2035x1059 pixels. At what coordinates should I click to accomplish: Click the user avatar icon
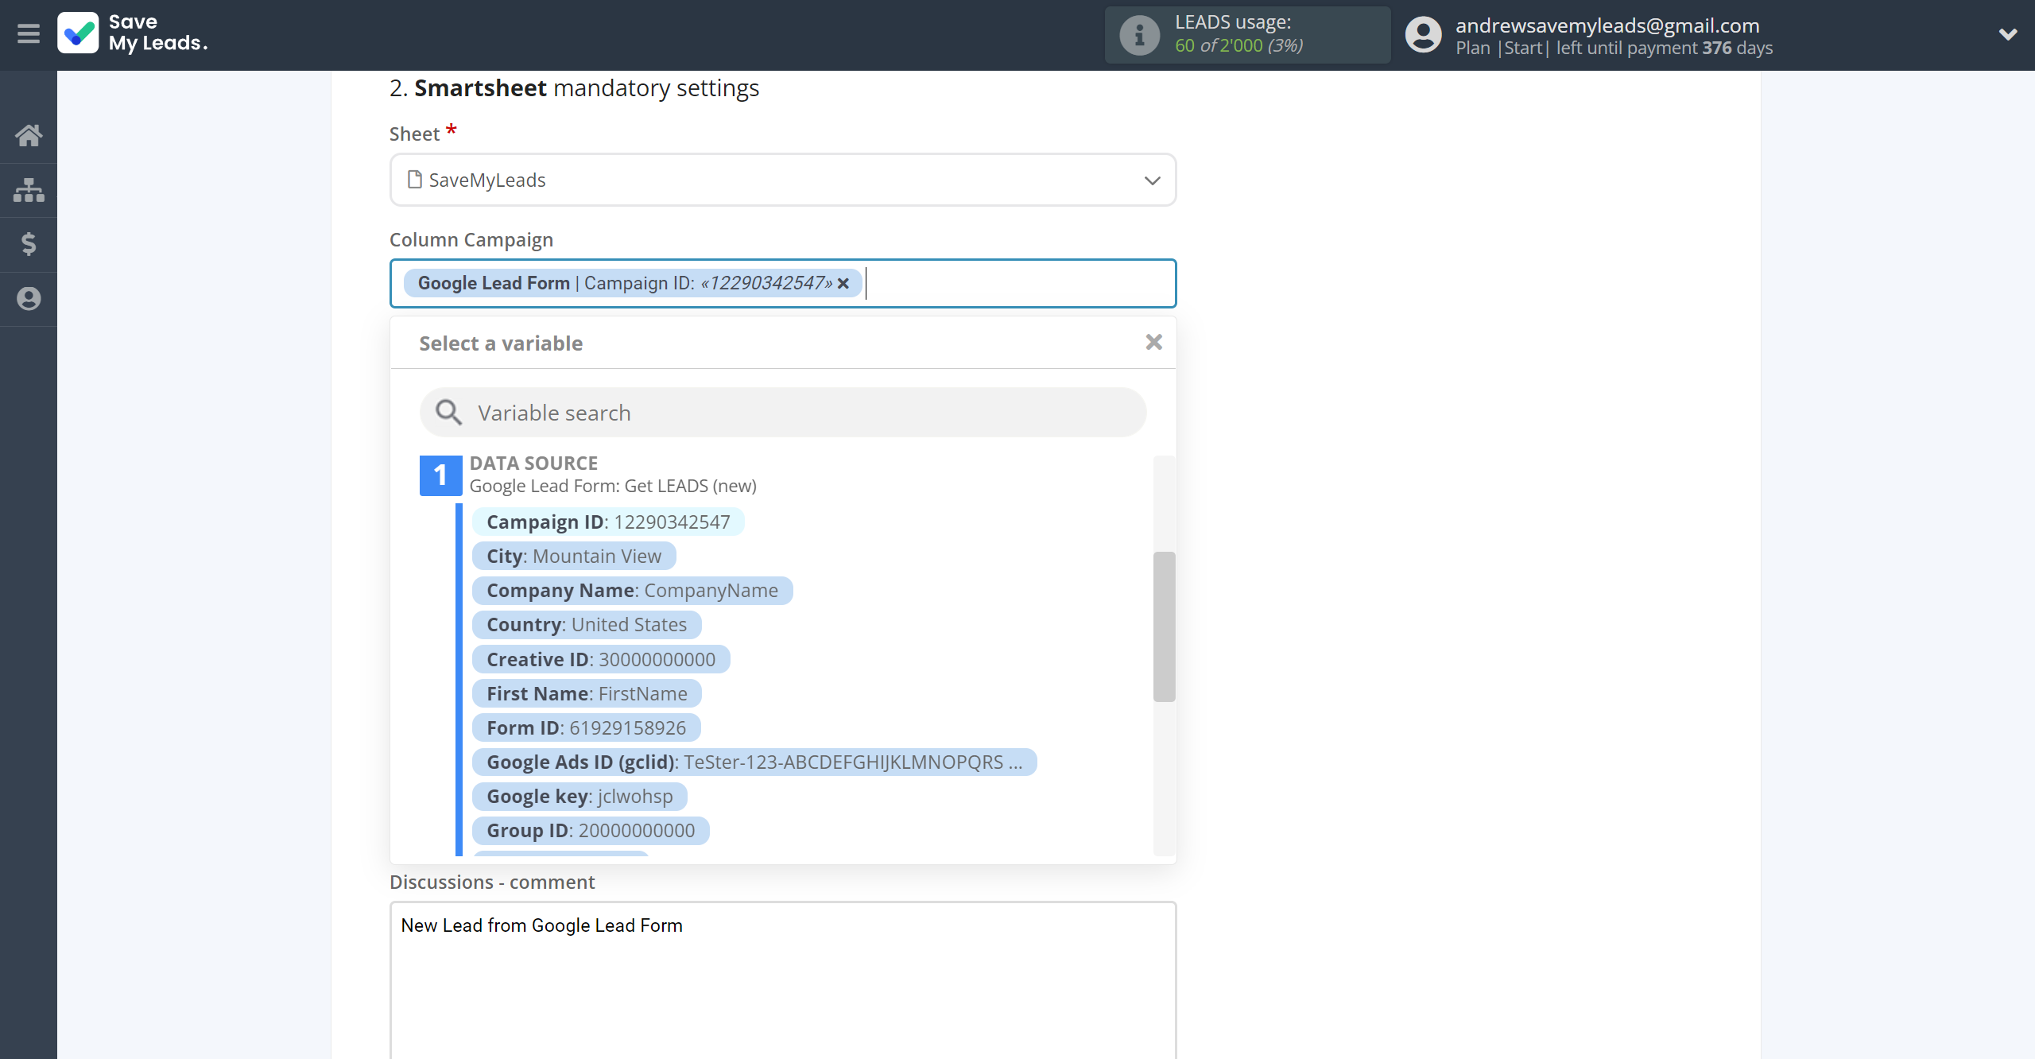pyautogui.click(x=1423, y=35)
